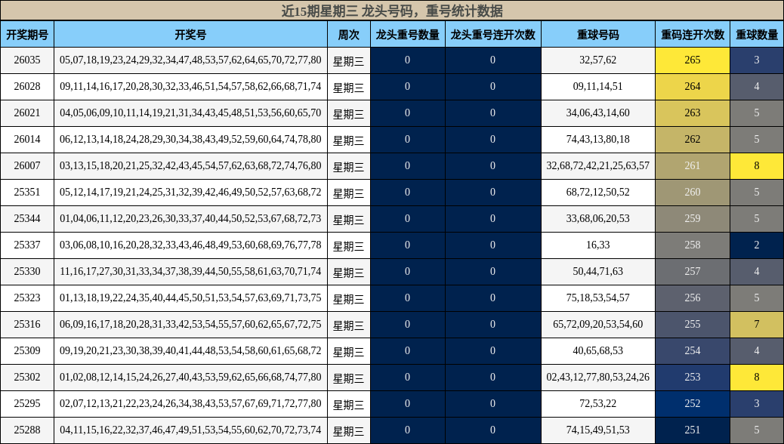Select the dark blue 251 cell
The image size is (784, 444).
click(x=692, y=430)
